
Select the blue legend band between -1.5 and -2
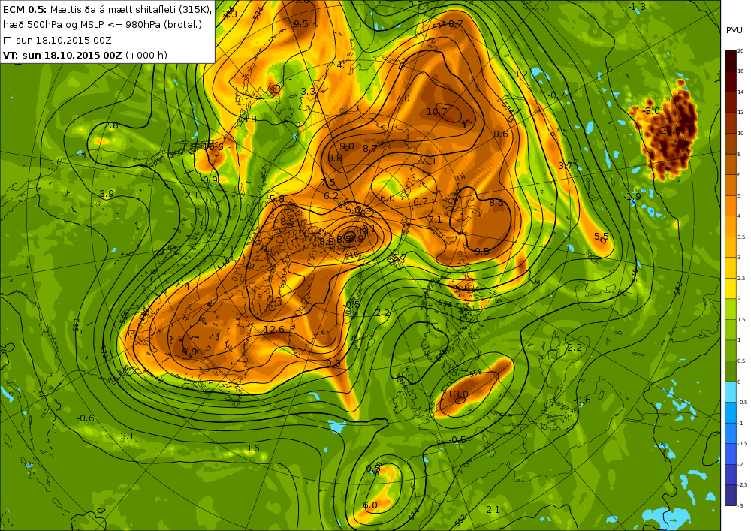[x=731, y=454]
